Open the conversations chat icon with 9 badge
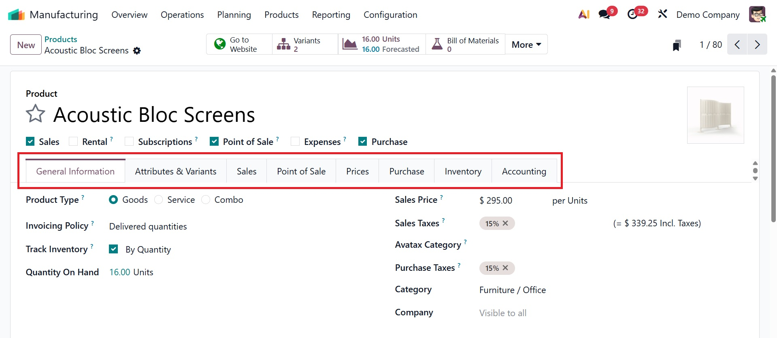The width and height of the screenshot is (777, 338). point(605,15)
